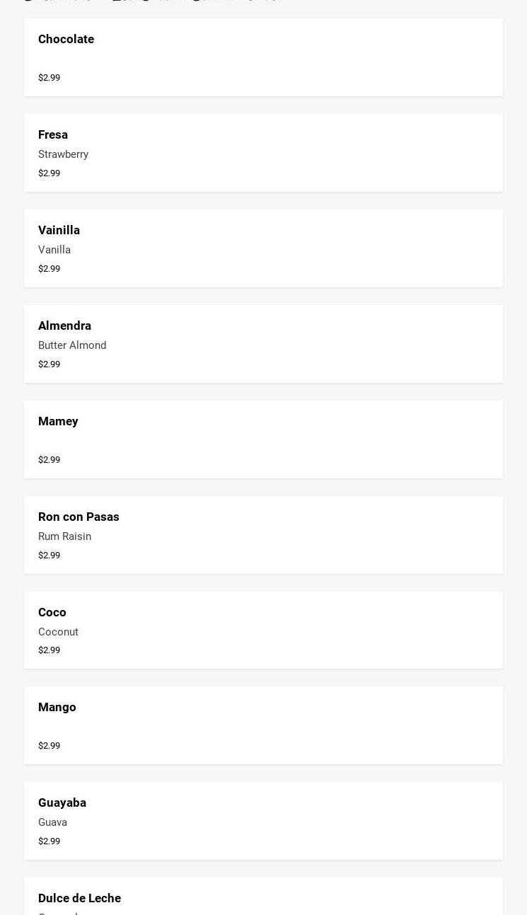
Task: Click the Mamey $2.99 price
Action: tap(49, 460)
